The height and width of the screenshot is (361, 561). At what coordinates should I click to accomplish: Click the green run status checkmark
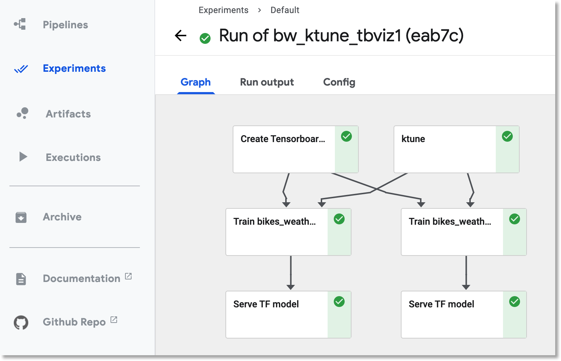click(x=205, y=38)
